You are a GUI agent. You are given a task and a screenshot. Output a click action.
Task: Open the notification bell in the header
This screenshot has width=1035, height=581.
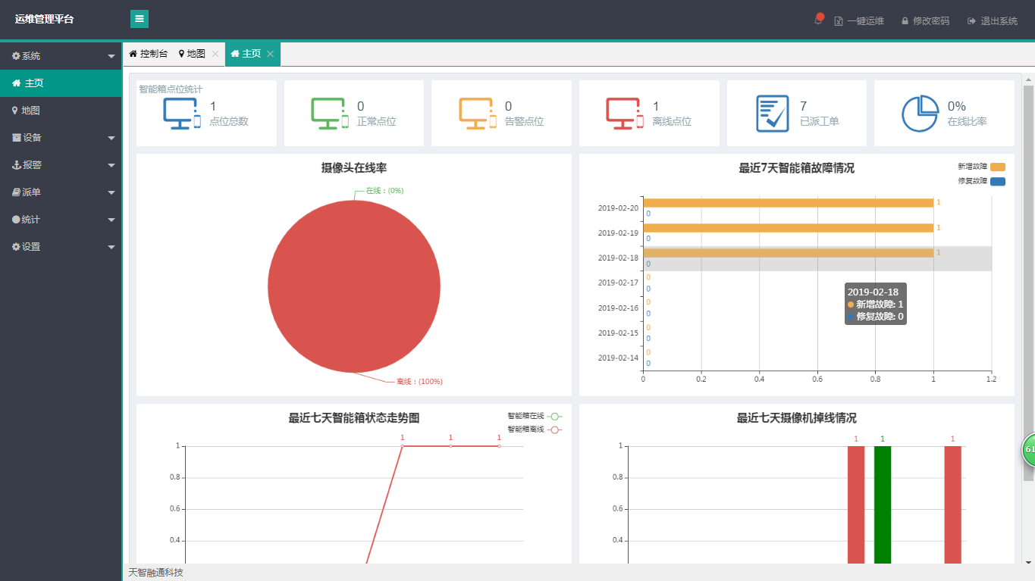[x=818, y=20]
